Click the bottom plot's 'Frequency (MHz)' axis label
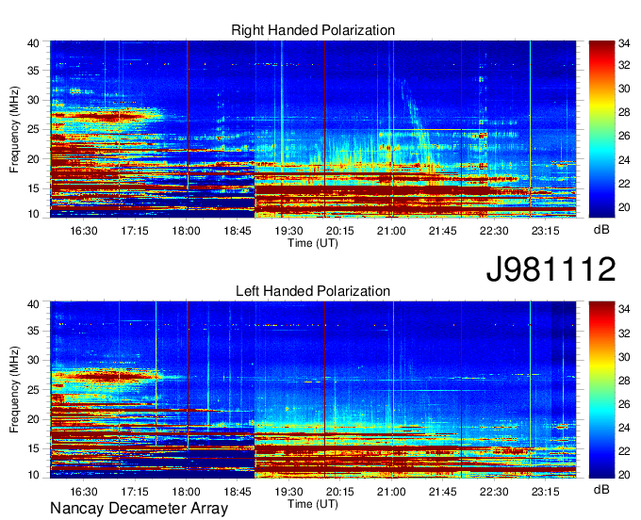 [x=14, y=390]
